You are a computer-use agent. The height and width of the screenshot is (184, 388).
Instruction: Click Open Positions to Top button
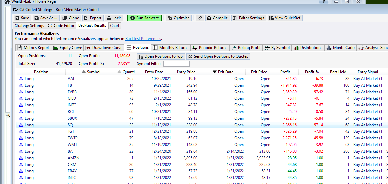pyautogui.click(x=161, y=56)
